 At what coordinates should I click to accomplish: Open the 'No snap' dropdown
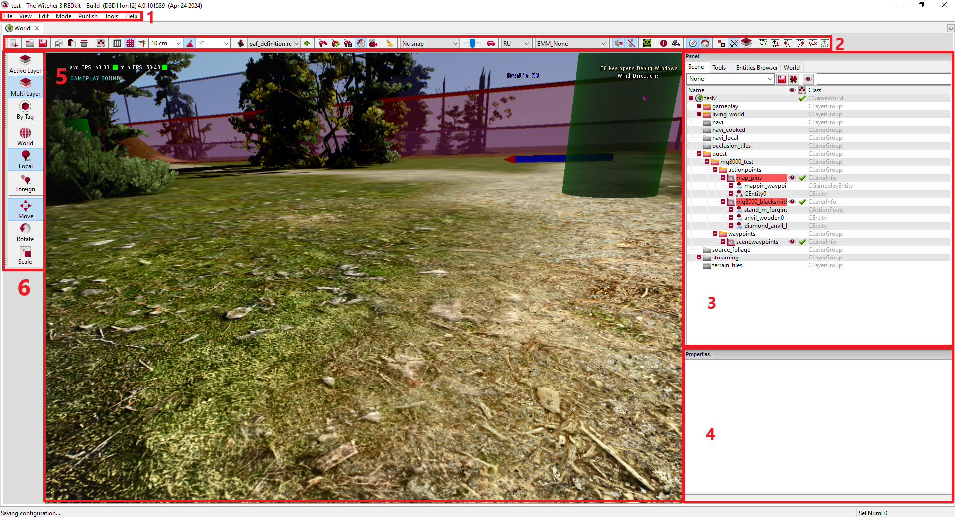pos(429,43)
